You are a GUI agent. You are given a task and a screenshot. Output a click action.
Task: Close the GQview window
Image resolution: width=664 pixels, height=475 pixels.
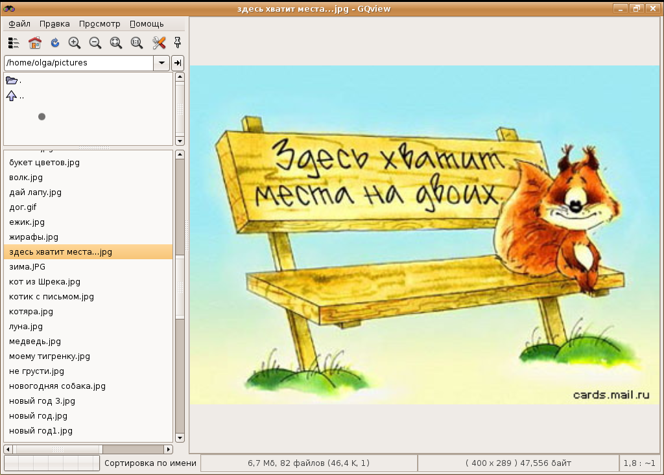coord(652,8)
